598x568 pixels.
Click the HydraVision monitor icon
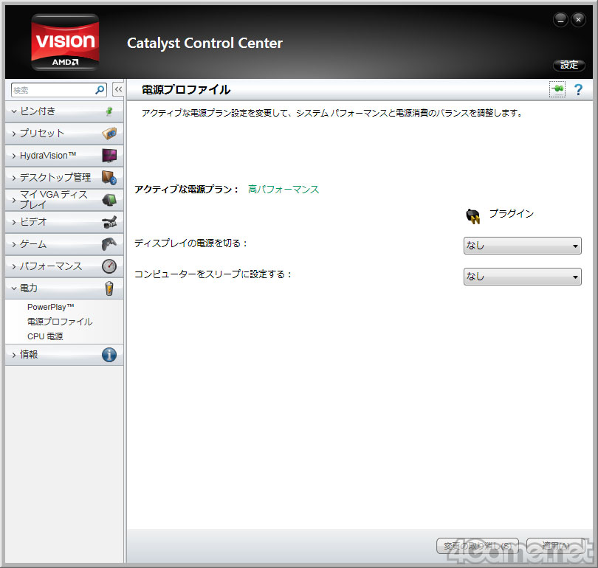109,156
